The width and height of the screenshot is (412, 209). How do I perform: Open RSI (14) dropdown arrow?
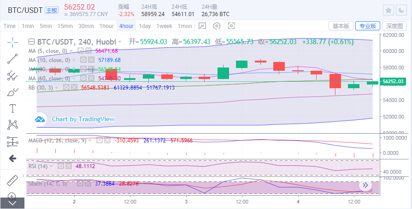pyautogui.click(x=51, y=166)
